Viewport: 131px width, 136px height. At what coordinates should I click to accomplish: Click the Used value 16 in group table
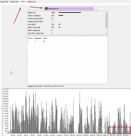coord(44,41)
